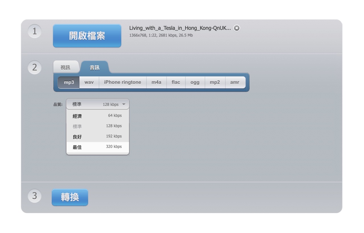The image size is (364, 233).
Task: Switch to the 視訊 video tab
Action: (65, 67)
